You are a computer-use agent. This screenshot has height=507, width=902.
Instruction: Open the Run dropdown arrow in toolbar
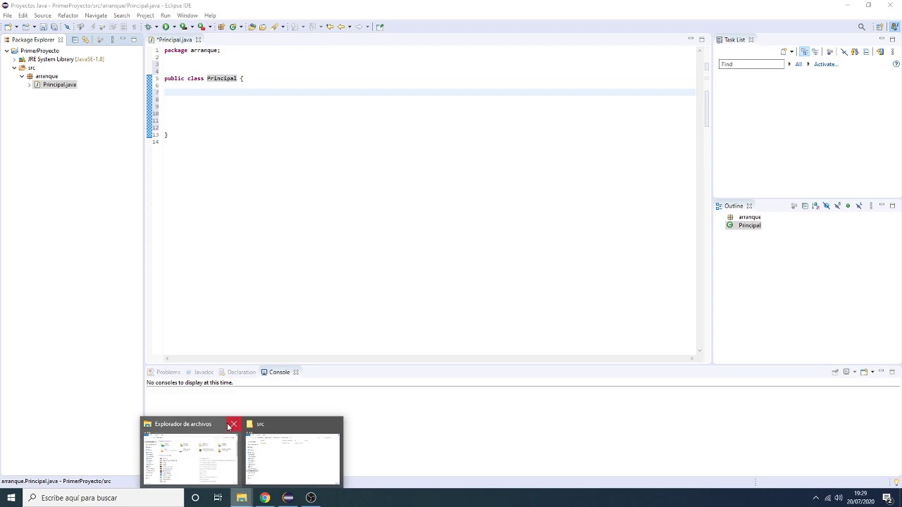click(x=174, y=27)
